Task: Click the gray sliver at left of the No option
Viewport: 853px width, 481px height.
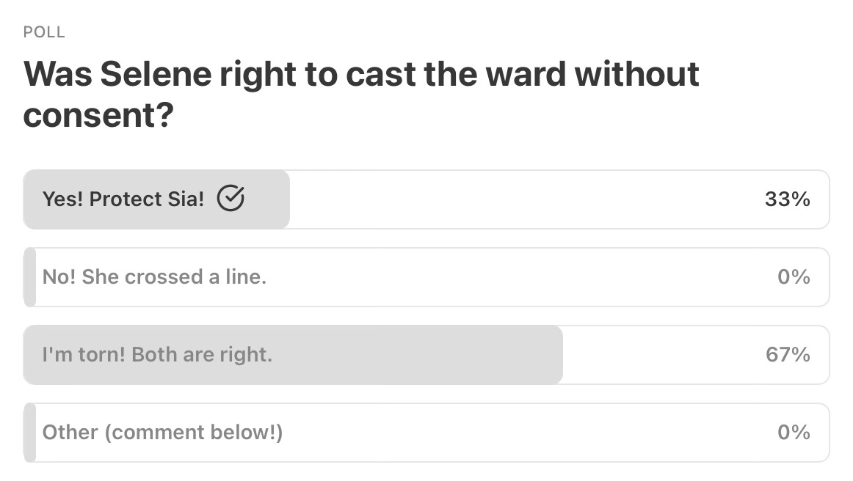Action: coord(30,277)
